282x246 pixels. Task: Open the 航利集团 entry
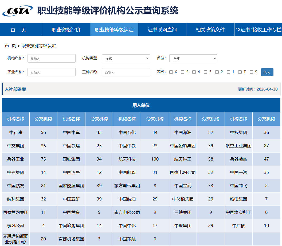pos(16,199)
